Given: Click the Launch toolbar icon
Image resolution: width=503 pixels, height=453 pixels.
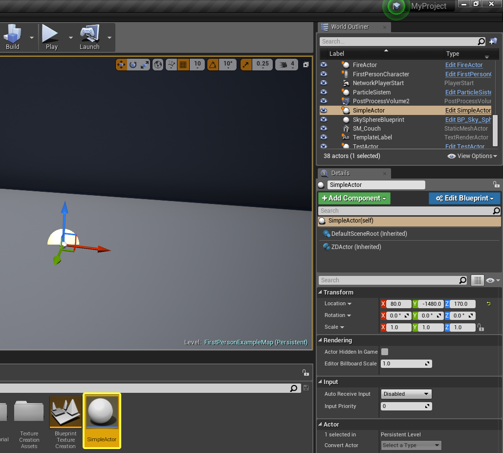Looking at the screenshot, I should 89,37.
